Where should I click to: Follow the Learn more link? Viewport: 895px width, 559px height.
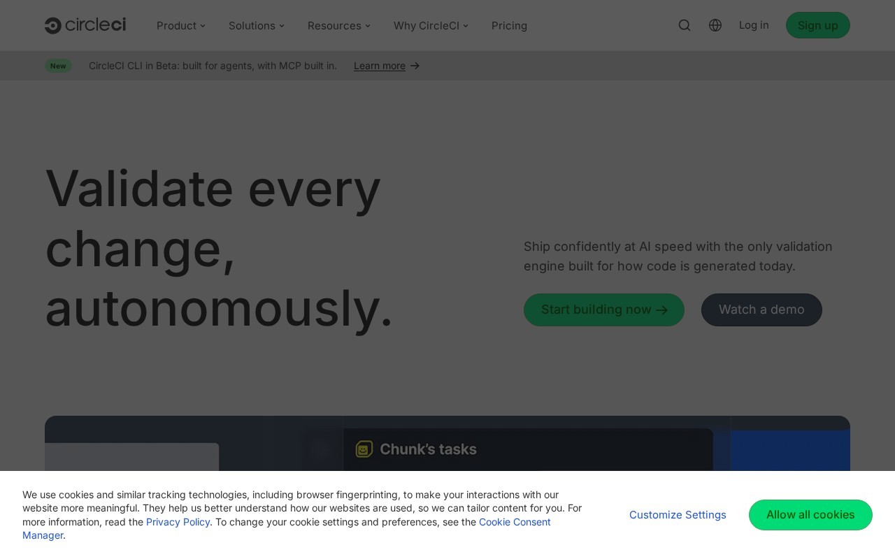380,66
